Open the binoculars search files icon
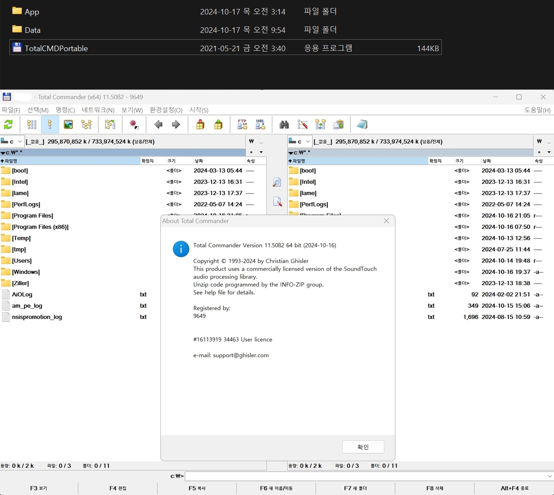Image resolution: width=554 pixels, height=495 pixels. click(284, 124)
